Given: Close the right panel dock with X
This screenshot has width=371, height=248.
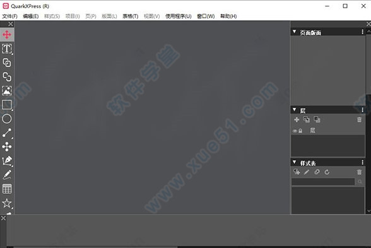Looking at the screenshot, I should (368, 24).
